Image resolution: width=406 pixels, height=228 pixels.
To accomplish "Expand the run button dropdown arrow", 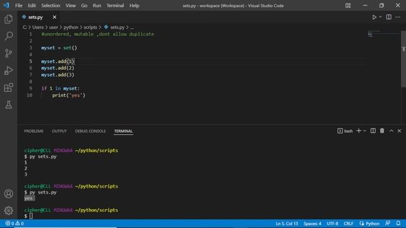I will tap(381, 17).
